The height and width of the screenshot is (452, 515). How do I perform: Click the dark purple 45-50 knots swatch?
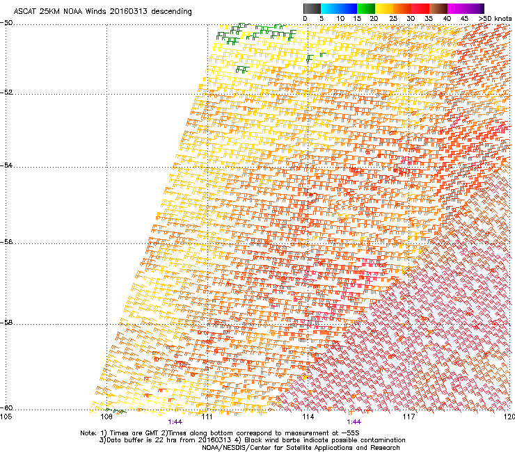(x=475, y=8)
